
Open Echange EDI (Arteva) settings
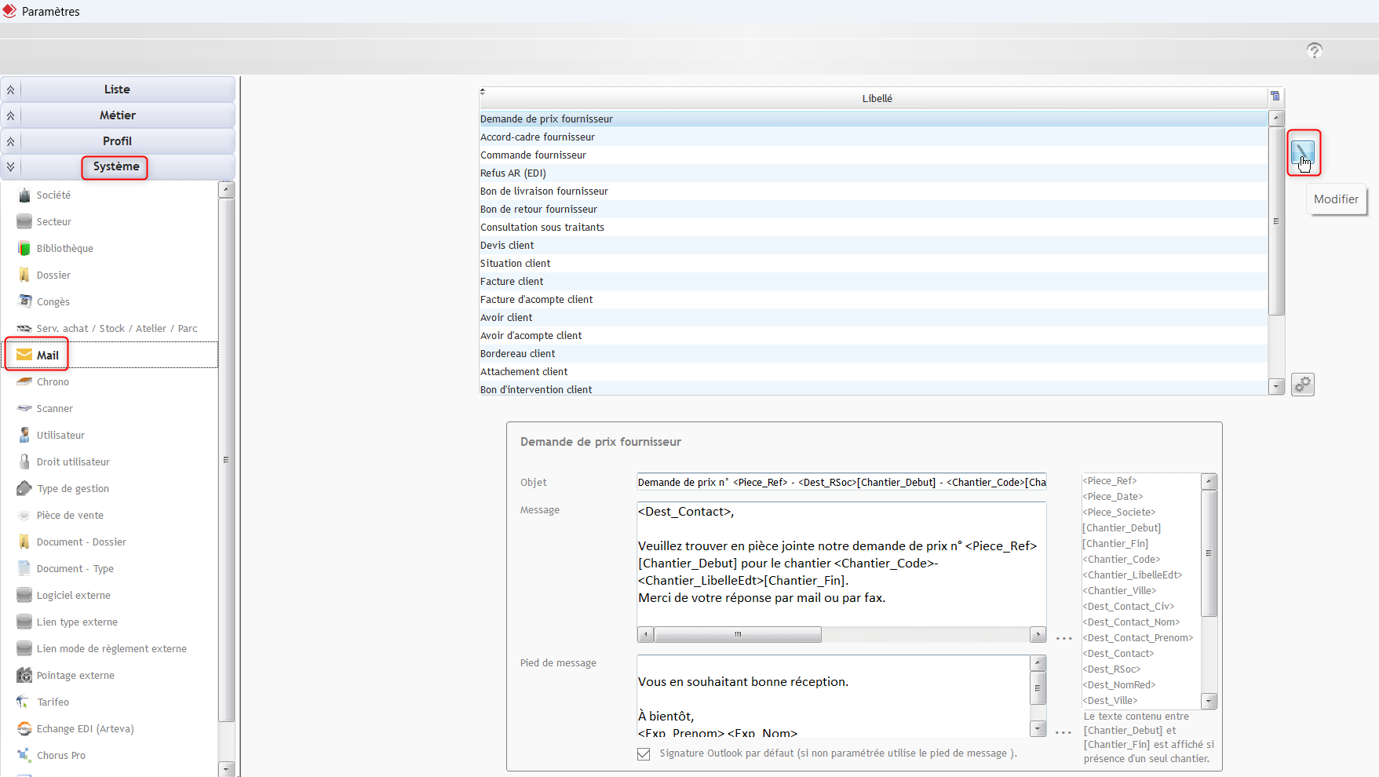point(85,729)
